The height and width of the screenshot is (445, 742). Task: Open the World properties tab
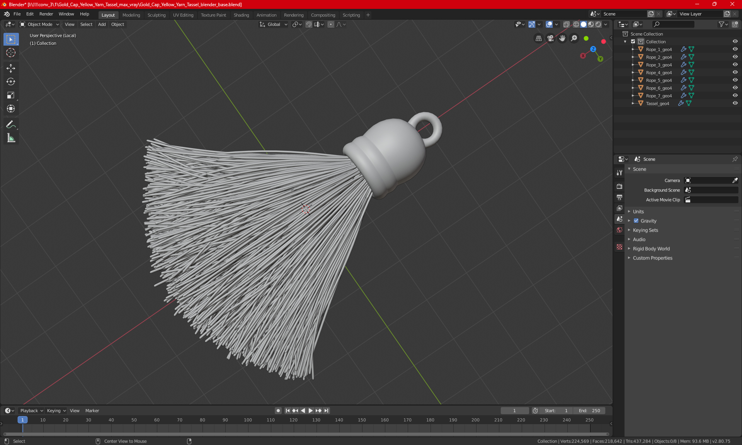click(x=619, y=230)
